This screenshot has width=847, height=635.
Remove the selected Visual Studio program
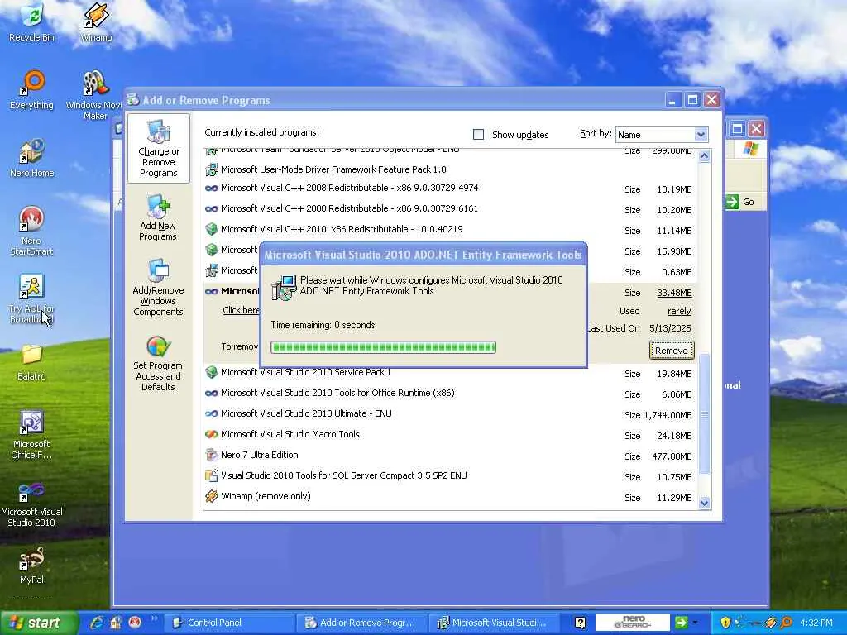pos(672,351)
